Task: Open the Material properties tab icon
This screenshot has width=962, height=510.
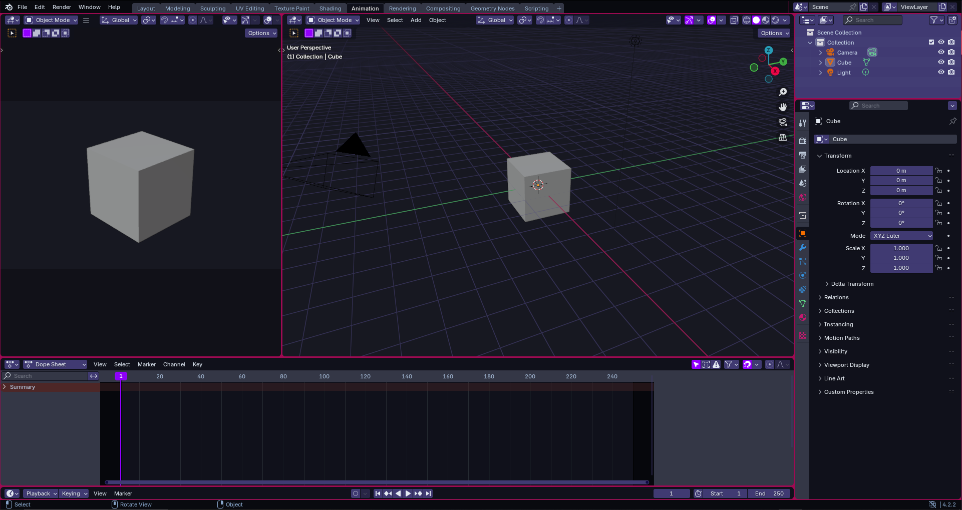Action: point(803,317)
